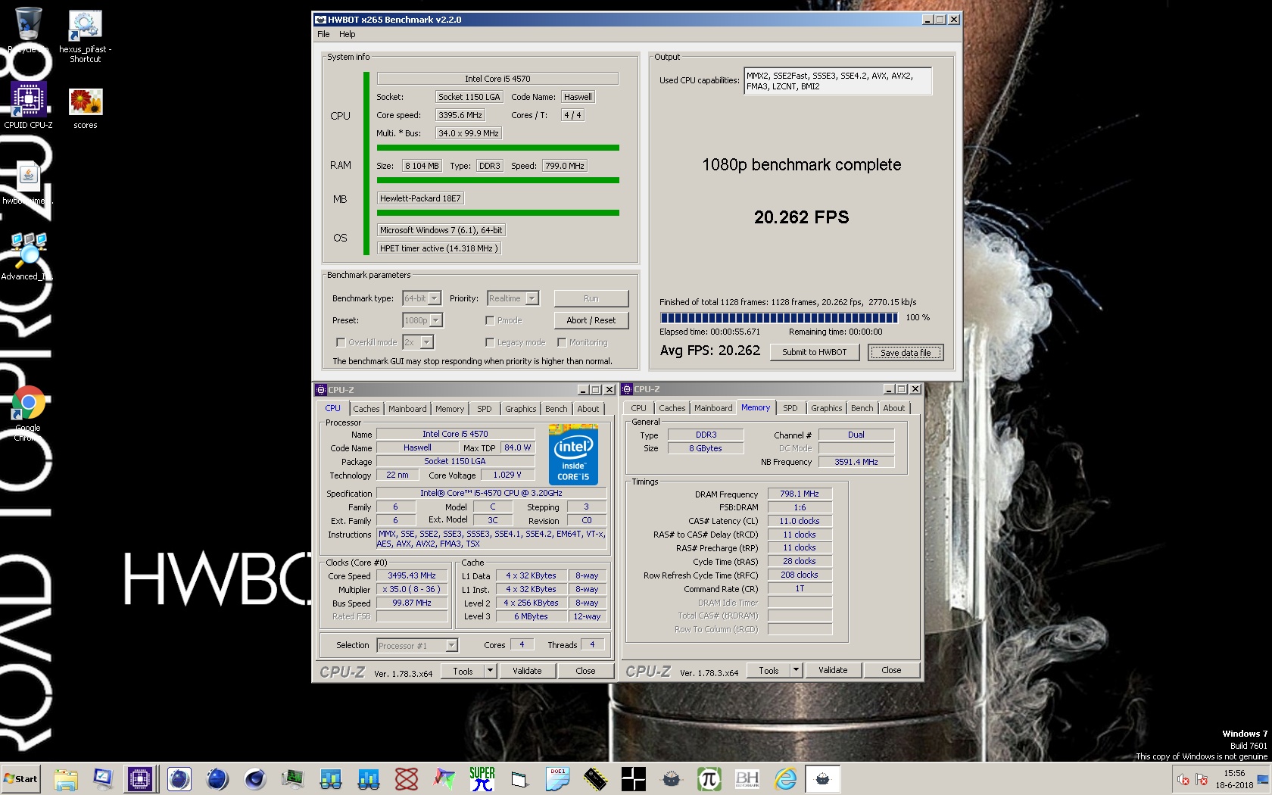Viewport: 1272px width, 795px height.
Task: Click the benchmark progress bar
Action: pyautogui.click(x=778, y=318)
